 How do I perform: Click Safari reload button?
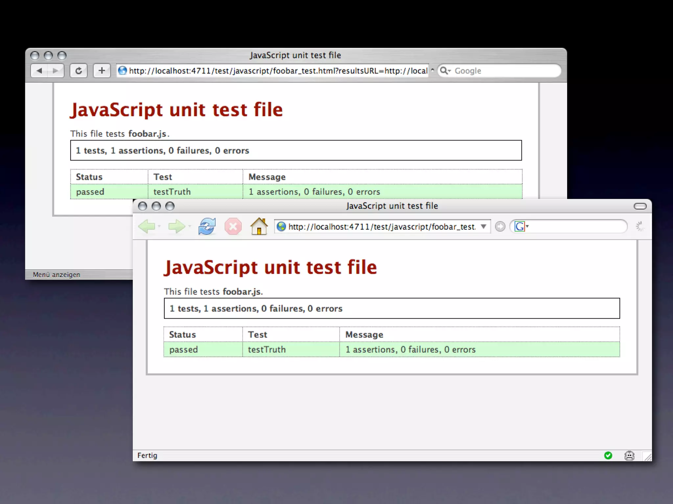(79, 71)
